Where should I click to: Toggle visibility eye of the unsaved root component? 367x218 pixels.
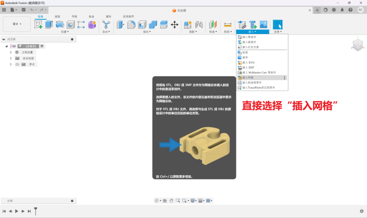pos(14,46)
